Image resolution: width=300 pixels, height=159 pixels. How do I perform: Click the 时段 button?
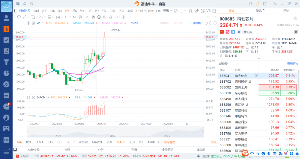[x=214, y=142]
